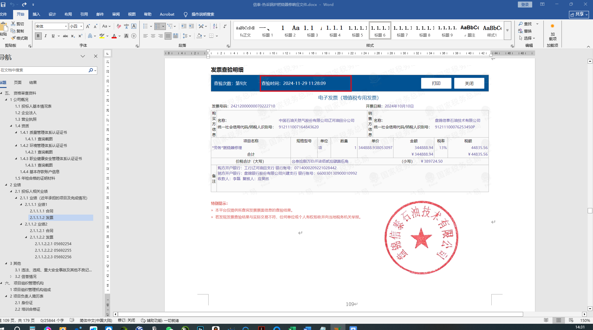Sort the selection with the A-Z icon
593x330 pixels.
click(x=215, y=27)
